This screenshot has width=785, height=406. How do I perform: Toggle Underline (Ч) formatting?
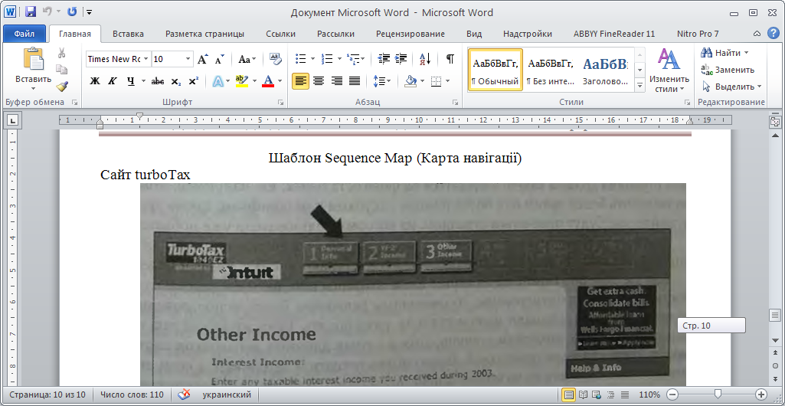(x=131, y=81)
